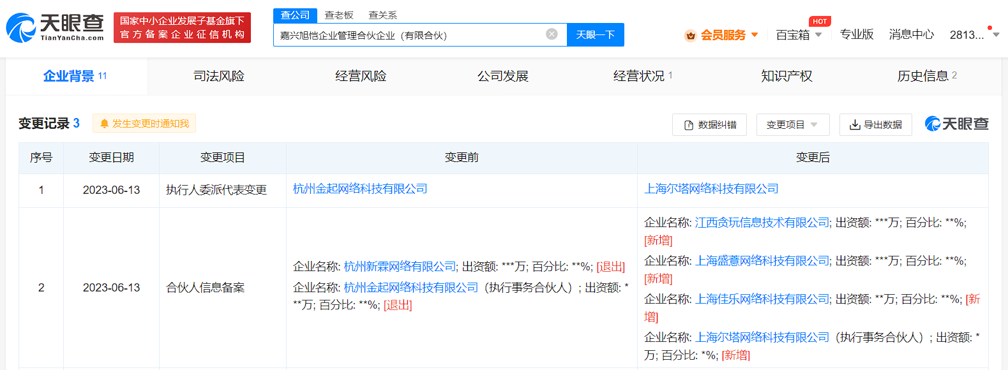Click the download icon in 导出数据
The image size is (1008, 370).
[855, 125]
